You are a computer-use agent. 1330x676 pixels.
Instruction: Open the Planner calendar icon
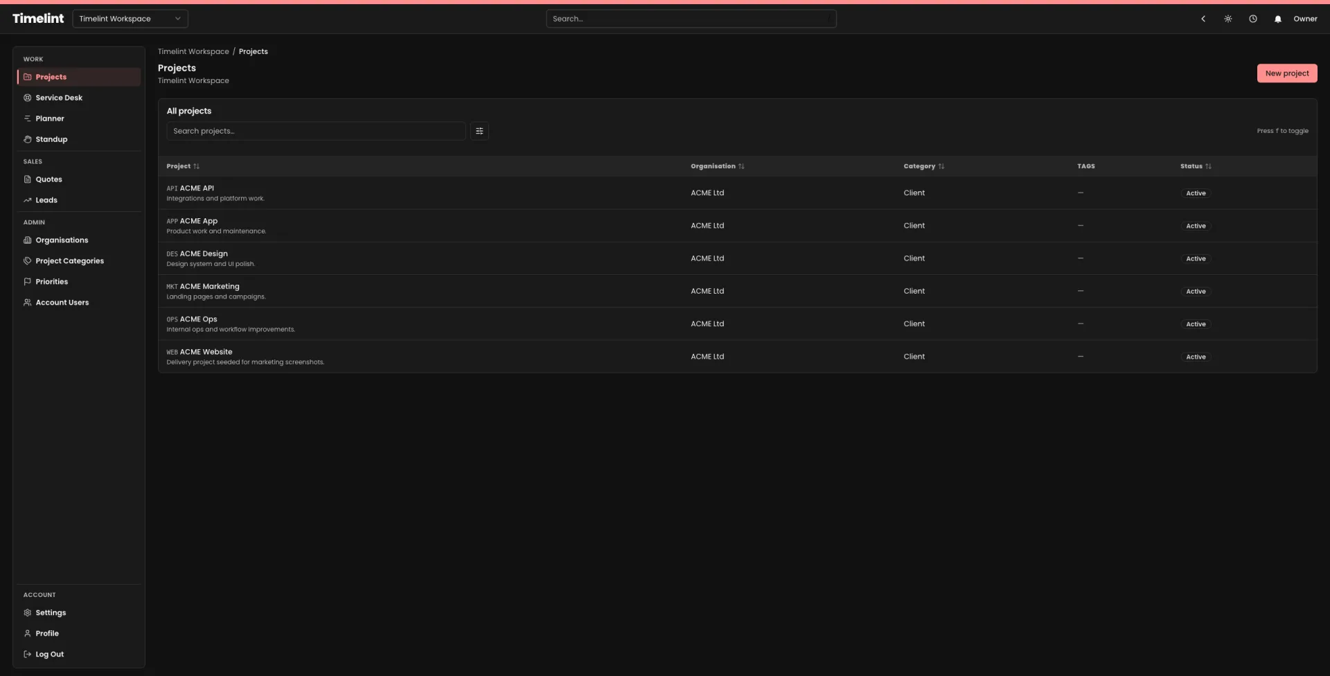pyautogui.click(x=28, y=118)
